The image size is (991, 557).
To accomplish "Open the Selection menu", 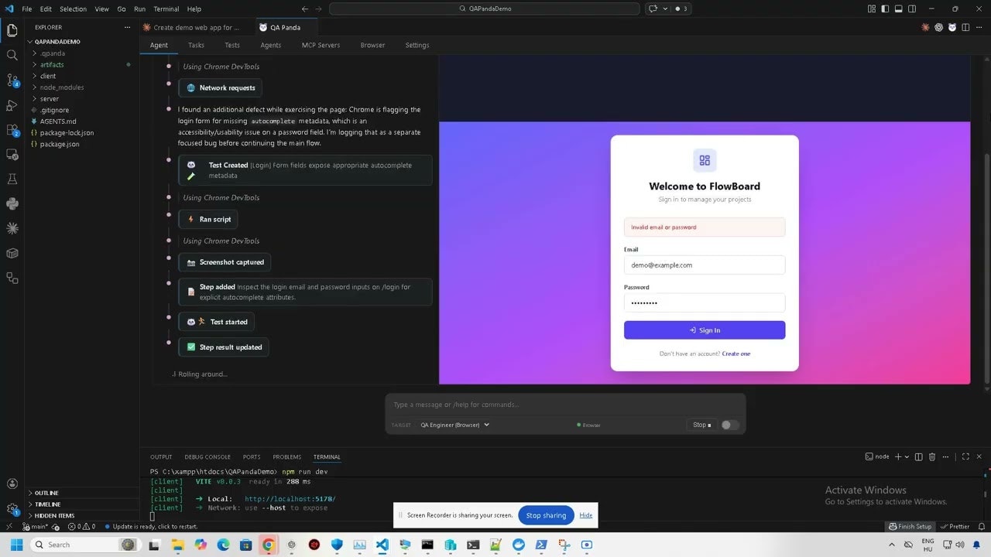I will pyautogui.click(x=73, y=9).
